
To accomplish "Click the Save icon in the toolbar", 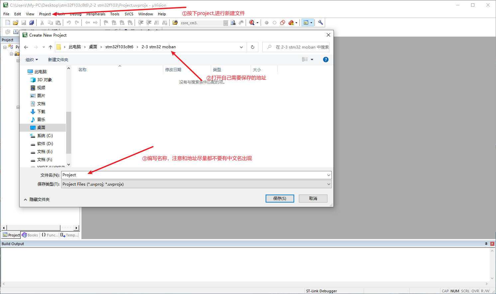I will 24,23.
